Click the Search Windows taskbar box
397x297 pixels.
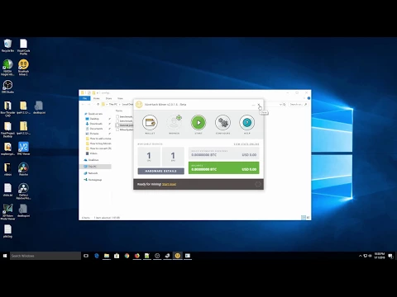tap(45, 256)
